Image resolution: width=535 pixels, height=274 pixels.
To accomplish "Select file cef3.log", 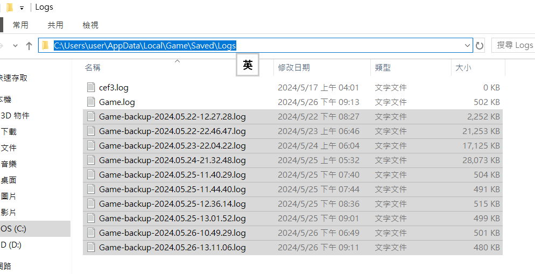I will tap(114, 88).
